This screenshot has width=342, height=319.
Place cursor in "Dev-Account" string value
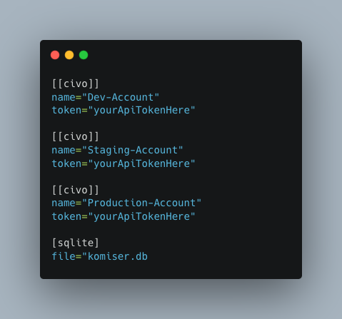121,97
